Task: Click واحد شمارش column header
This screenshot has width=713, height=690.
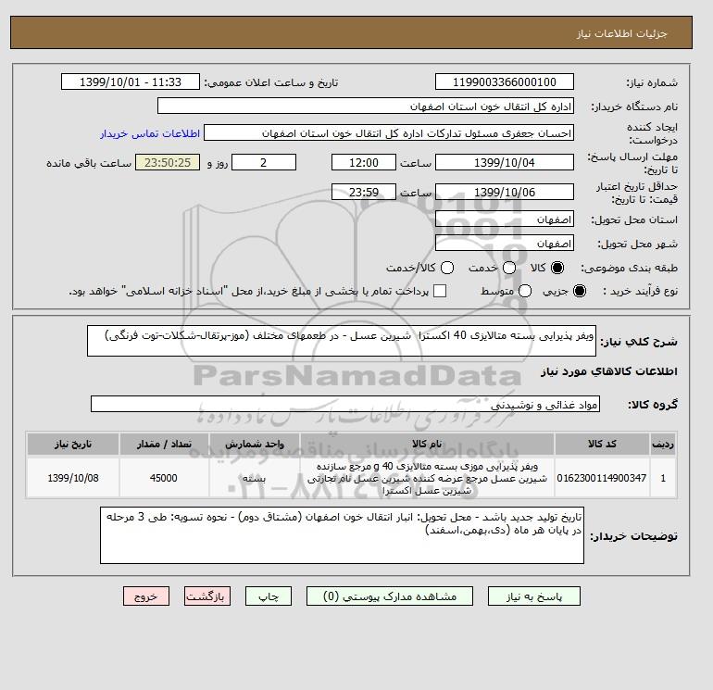Action: (255, 444)
